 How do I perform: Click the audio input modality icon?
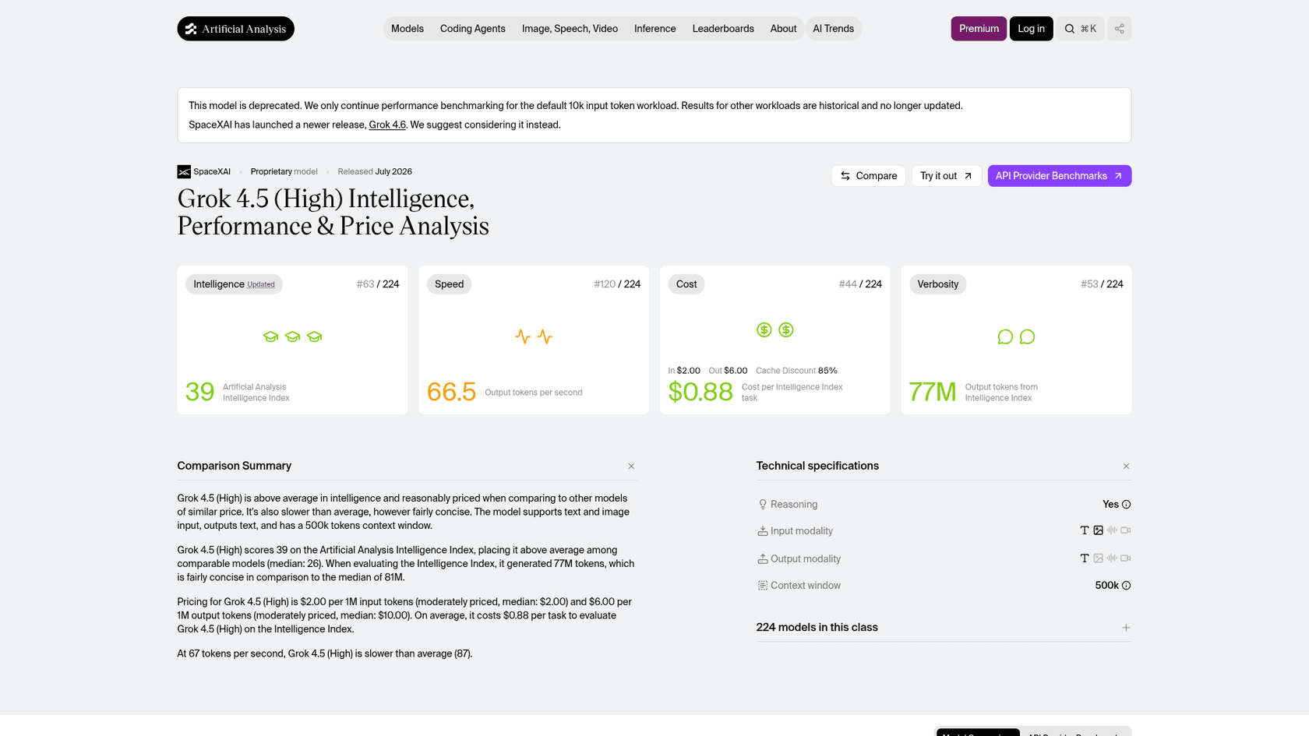[1112, 530]
